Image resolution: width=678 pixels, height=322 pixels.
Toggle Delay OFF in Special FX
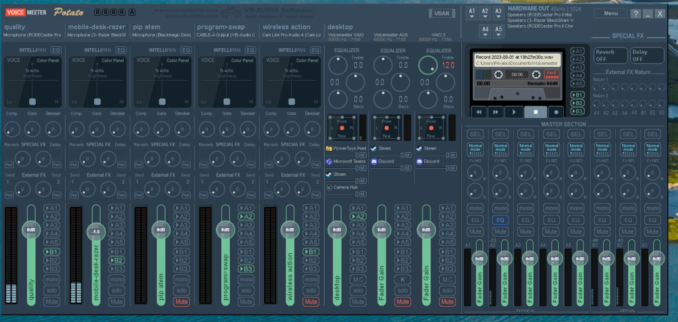(x=647, y=56)
